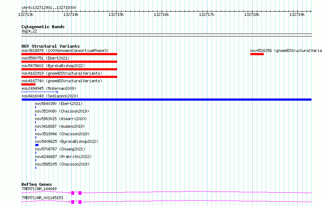Image resolution: width=322 pixels, height=206 pixels.
Task: Click the first magenta exon box of NM_144649
Action: coord(73,193)
